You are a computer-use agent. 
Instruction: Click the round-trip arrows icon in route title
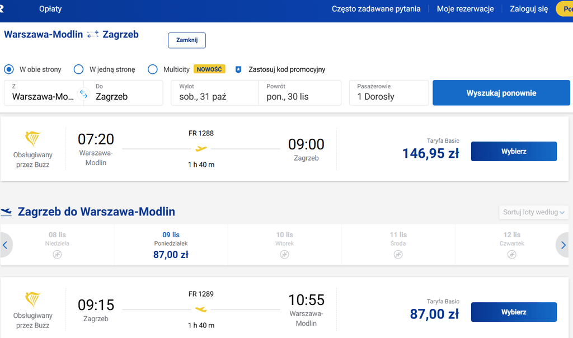(93, 34)
